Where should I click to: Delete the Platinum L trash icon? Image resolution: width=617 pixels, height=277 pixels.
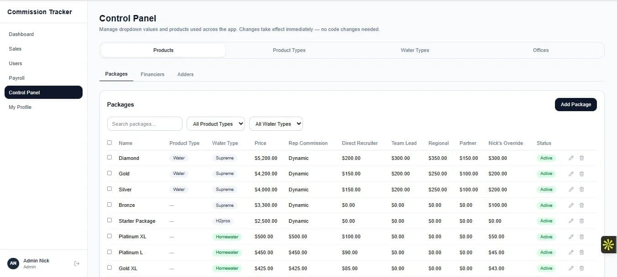click(x=581, y=252)
